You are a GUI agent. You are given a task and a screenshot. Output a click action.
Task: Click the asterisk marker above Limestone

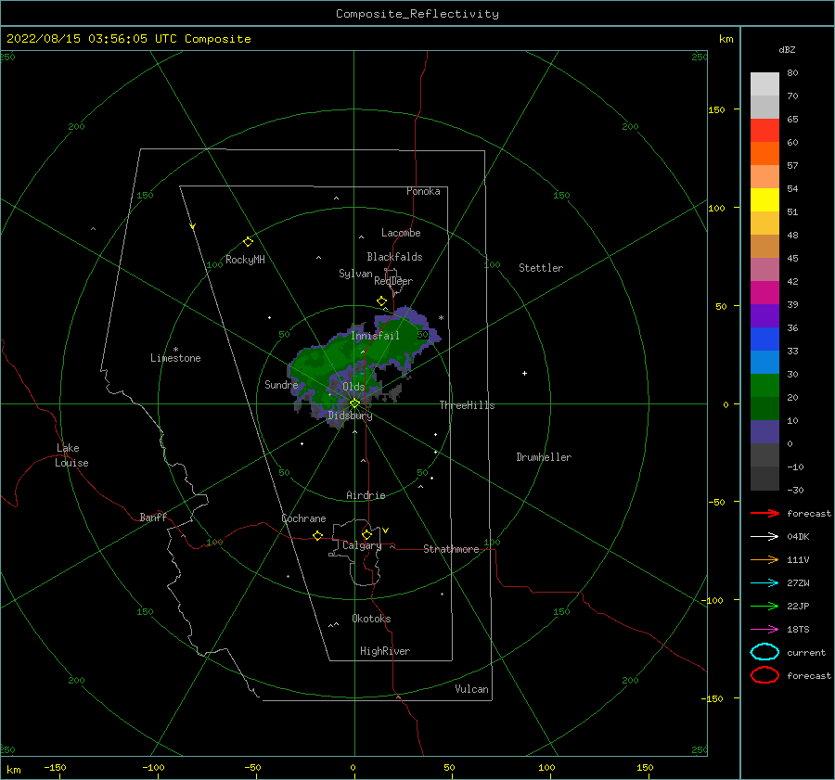point(175,350)
